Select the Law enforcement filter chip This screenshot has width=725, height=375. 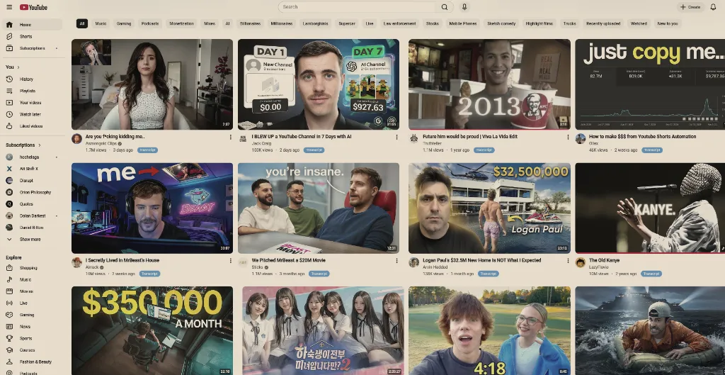click(400, 23)
